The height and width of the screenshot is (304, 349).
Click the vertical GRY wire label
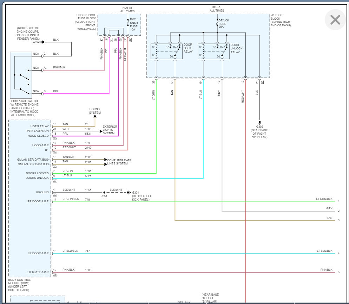(x=219, y=93)
